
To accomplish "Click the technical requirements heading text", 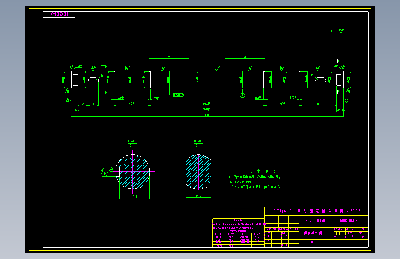I will tap(263, 171).
